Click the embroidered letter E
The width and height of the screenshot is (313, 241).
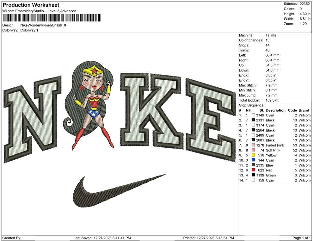point(210,119)
